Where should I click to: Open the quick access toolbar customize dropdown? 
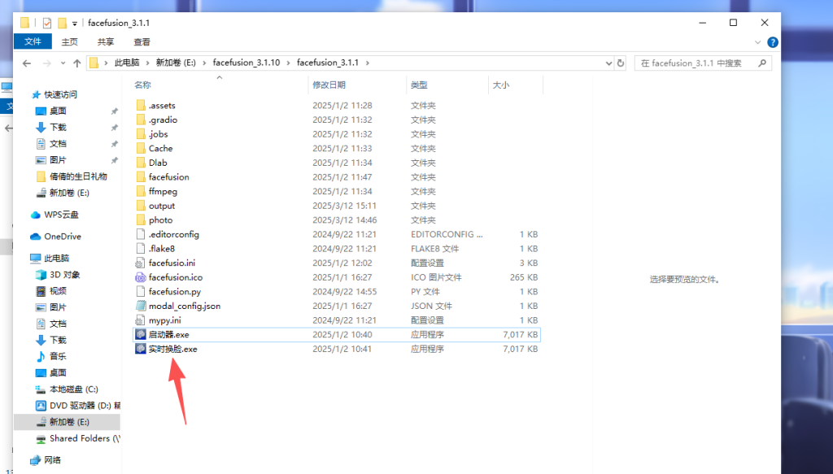pos(76,23)
